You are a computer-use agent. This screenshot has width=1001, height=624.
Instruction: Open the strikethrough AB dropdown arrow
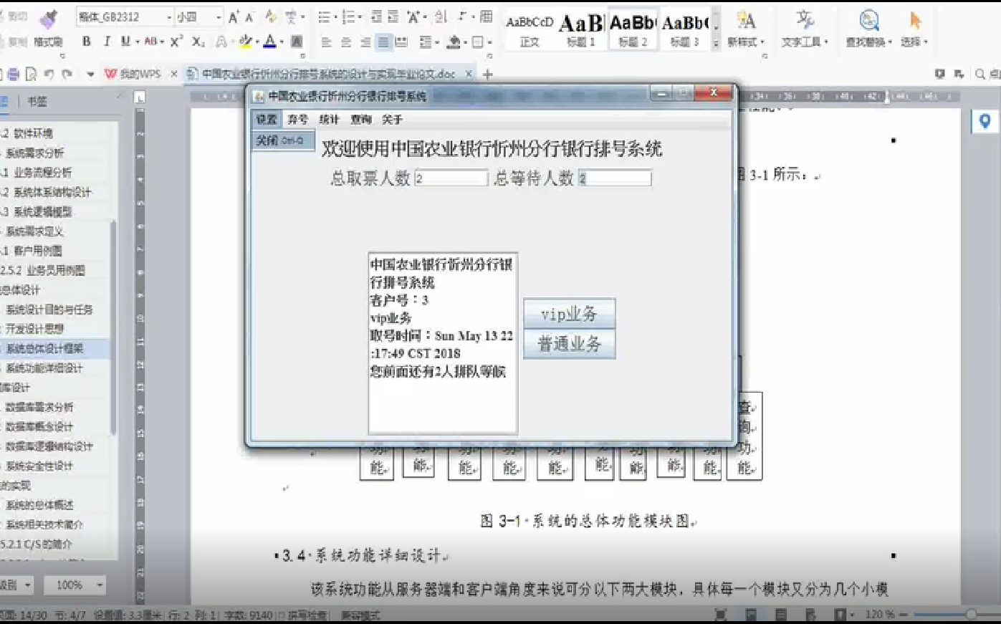(163, 42)
